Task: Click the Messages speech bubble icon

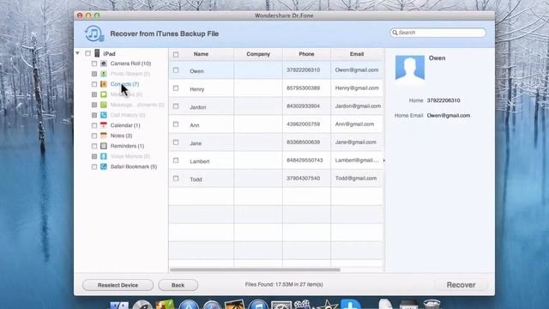Action: [104, 94]
